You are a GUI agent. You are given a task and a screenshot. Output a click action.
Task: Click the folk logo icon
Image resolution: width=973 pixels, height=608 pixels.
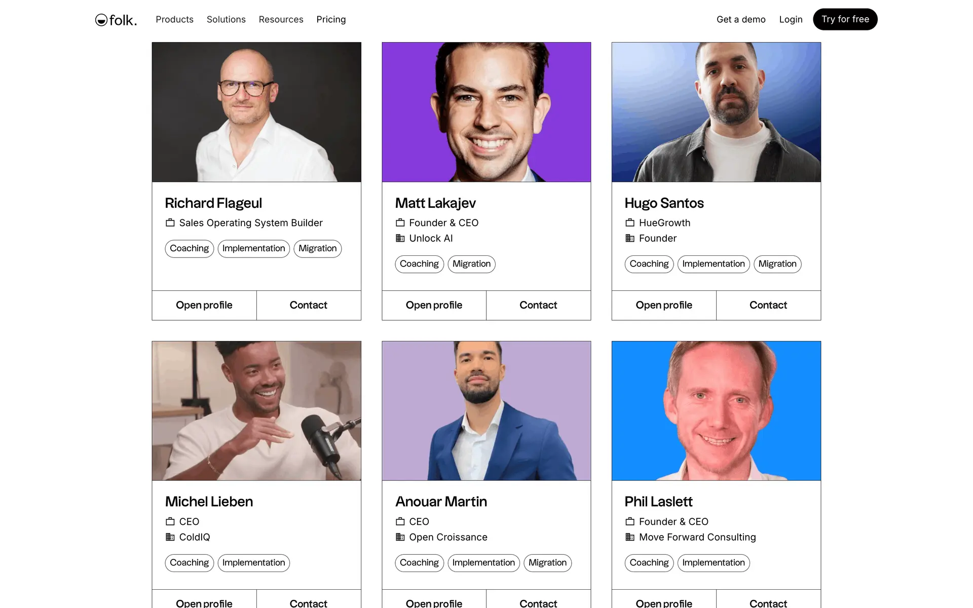(x=101, y=20)
